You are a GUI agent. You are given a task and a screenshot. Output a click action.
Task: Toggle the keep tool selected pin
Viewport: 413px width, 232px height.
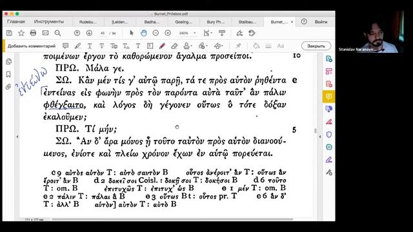pyautogui.click(x=238, y=46)
